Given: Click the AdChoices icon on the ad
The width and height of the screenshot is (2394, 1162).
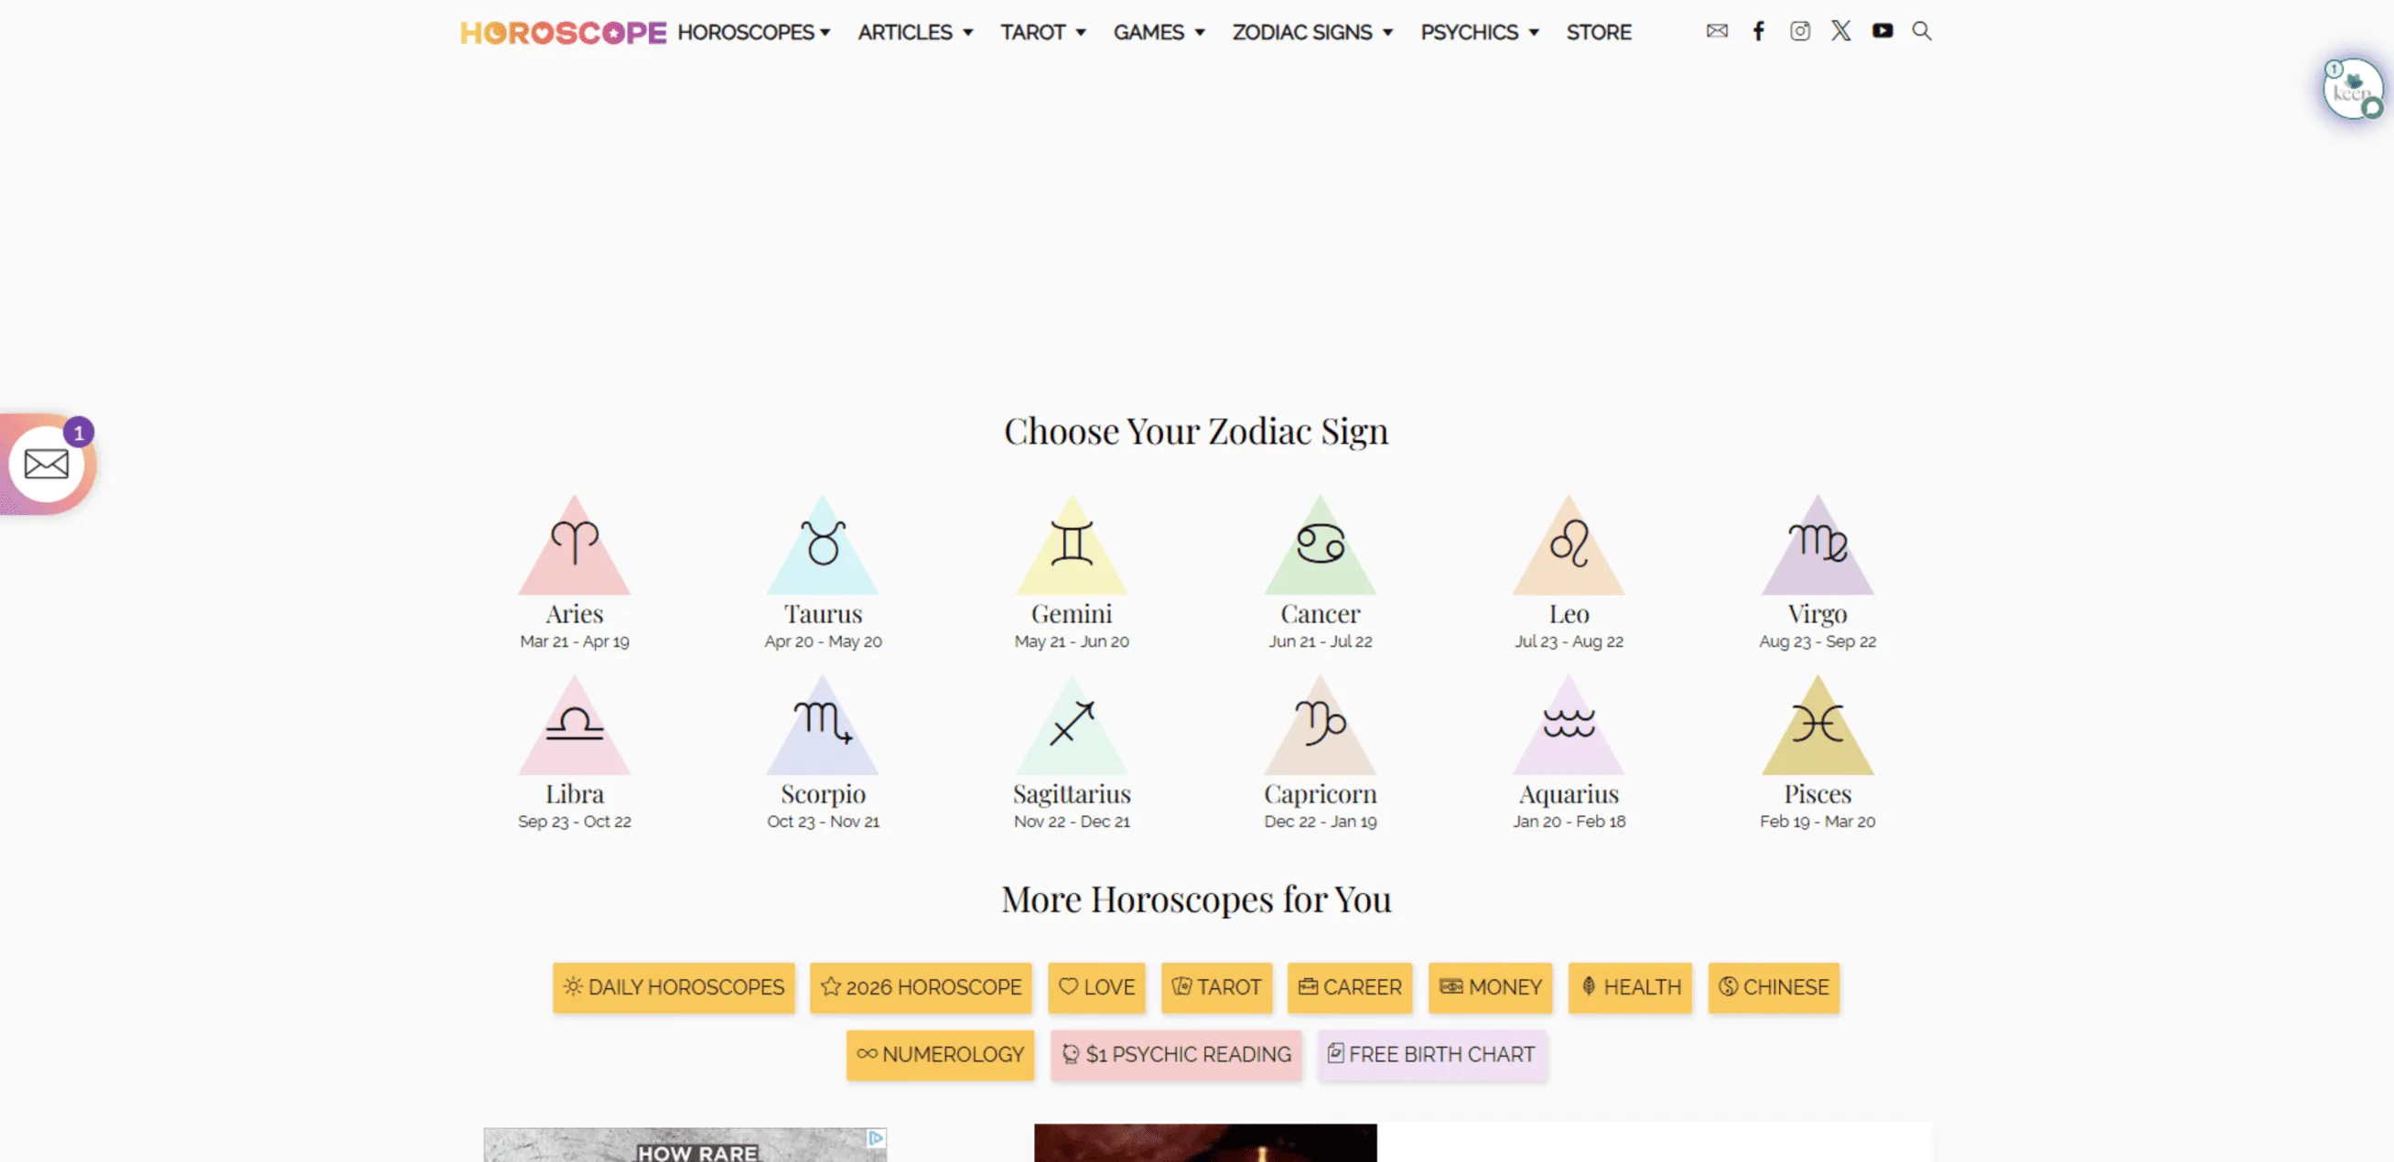Looking at the screenshot, I should pos(876,1138).
